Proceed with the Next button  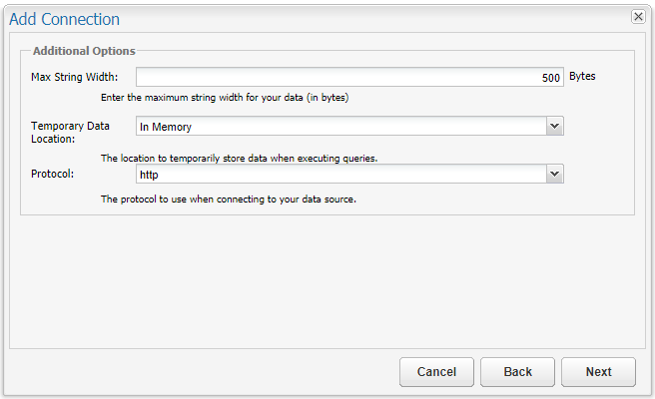click(598, 372)
